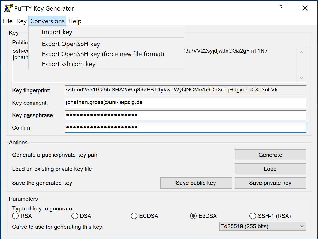The image size is (318, 239).
Task: Click 'Curve to use for generating this key:' label
Action: (58, 227)
